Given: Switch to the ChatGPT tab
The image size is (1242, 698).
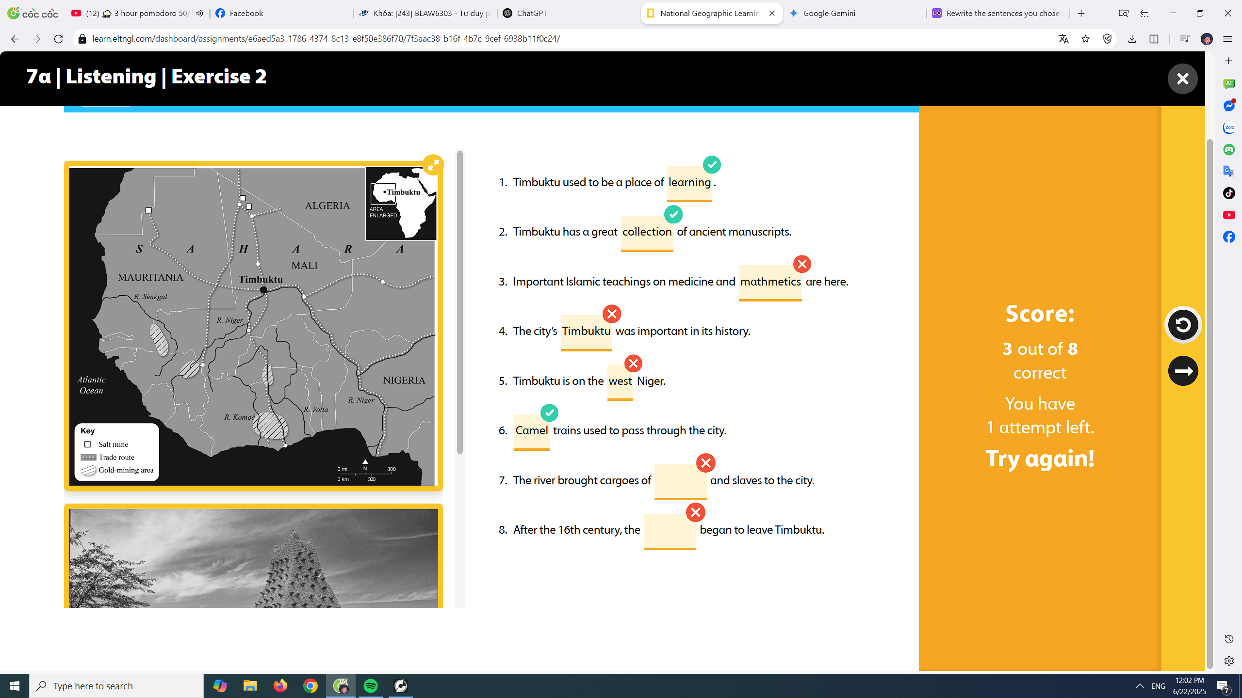Looking at the screenshot, I should (x=525, y=13).
